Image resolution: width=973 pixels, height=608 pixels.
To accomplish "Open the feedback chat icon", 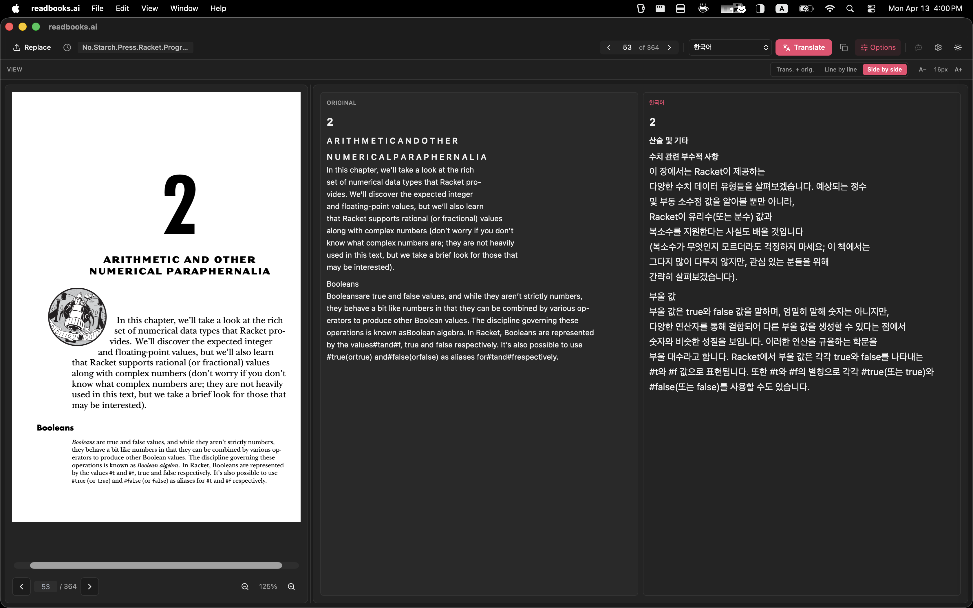I will [918, 47].
